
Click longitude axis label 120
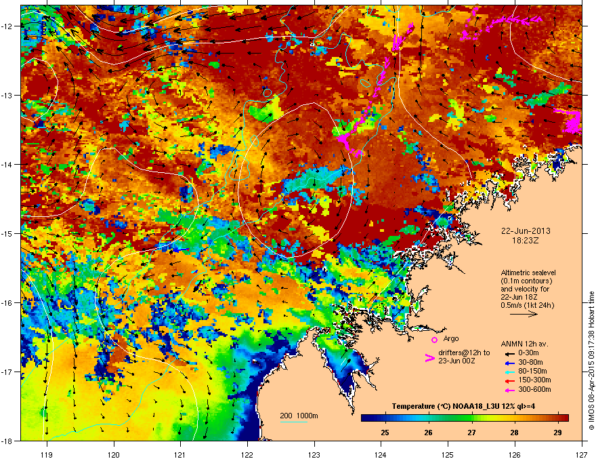pyautogui.click(x=114, y=454)
